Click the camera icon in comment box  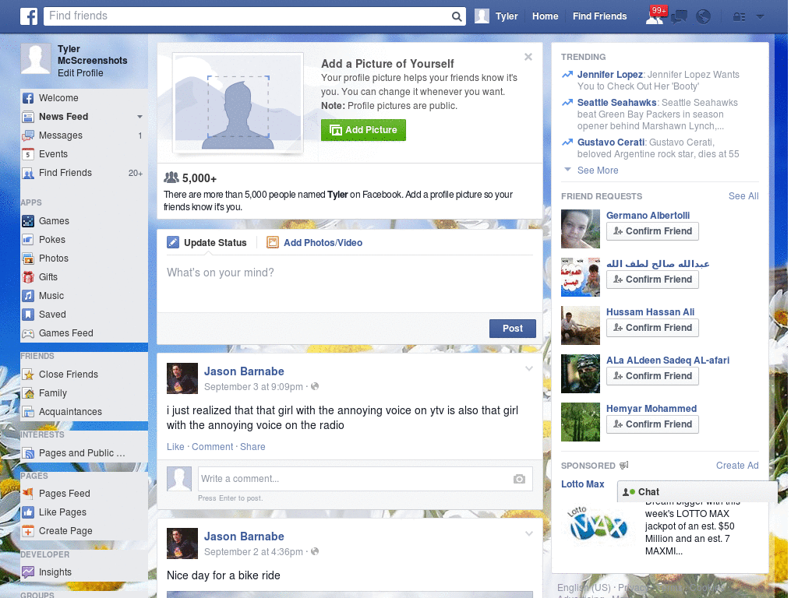[x=519, y=479]
